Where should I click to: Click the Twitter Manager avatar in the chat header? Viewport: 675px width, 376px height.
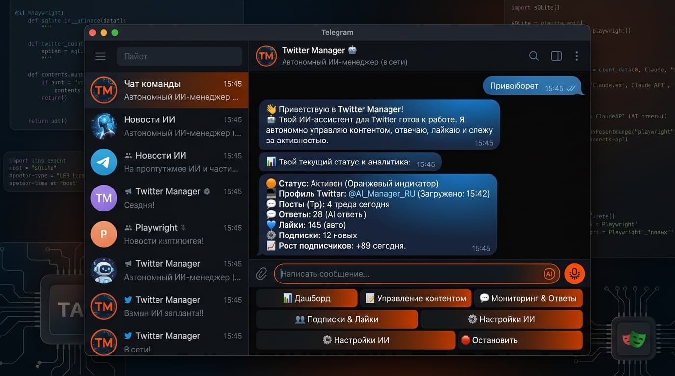(266, 56)
